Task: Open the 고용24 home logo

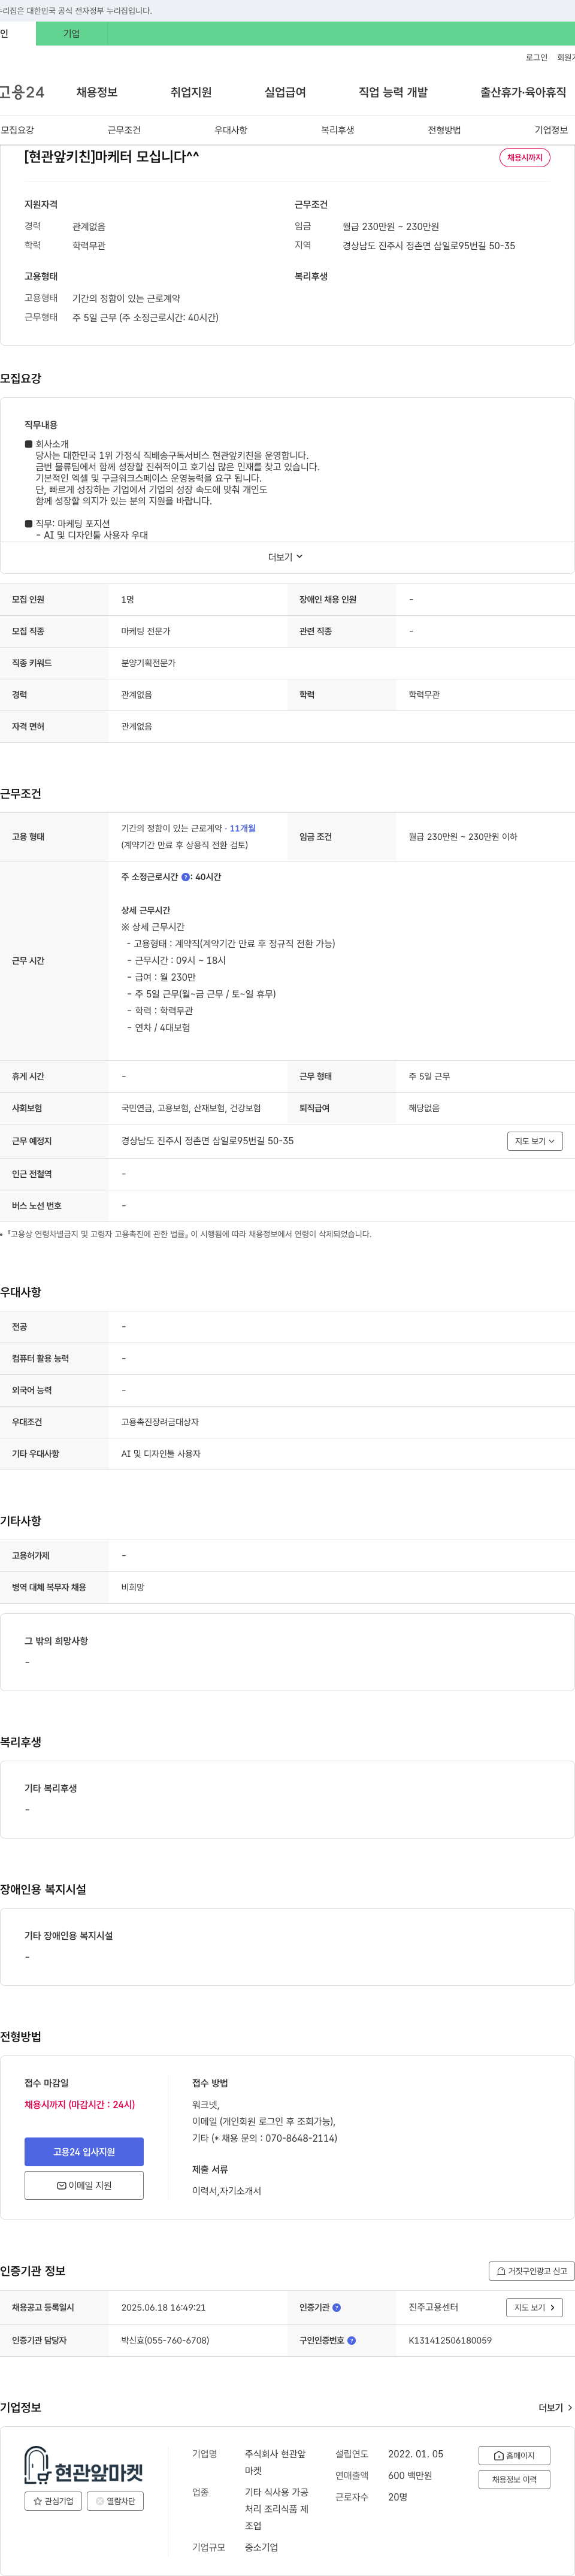Action: pyautogui.click(x=21, y=92)
